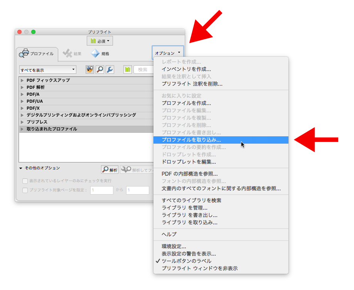Click the 検索 search field
The height and width of the screenshot is (290, 354).
tap(143, 70)
